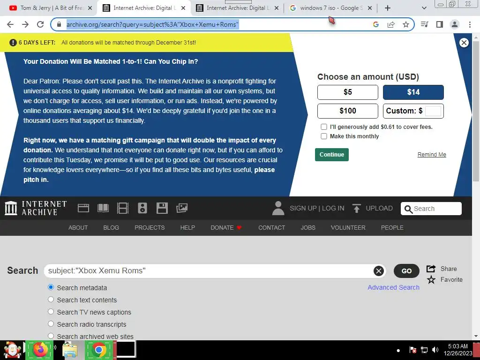
Task: Click the Remind Me link
Action: (x=432, y=155)
